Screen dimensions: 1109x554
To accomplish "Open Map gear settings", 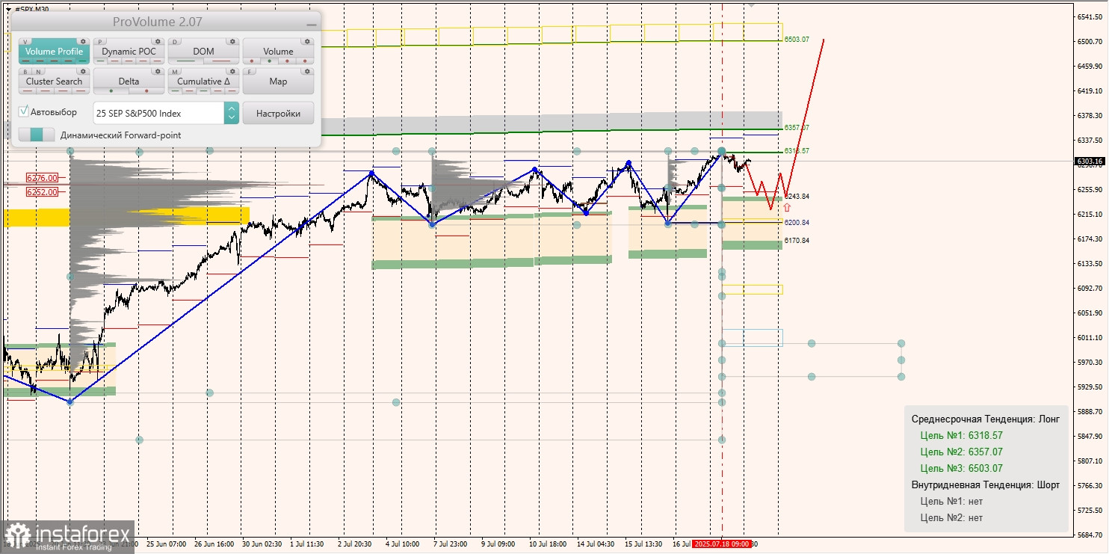I will [307, 71].
